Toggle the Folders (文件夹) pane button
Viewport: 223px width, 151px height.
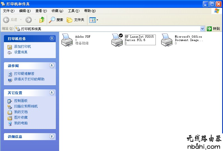click(x=75, y=20)
